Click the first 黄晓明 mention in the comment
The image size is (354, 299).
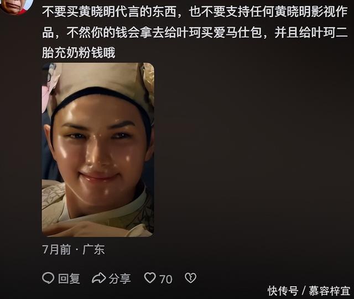pos(97,12)
